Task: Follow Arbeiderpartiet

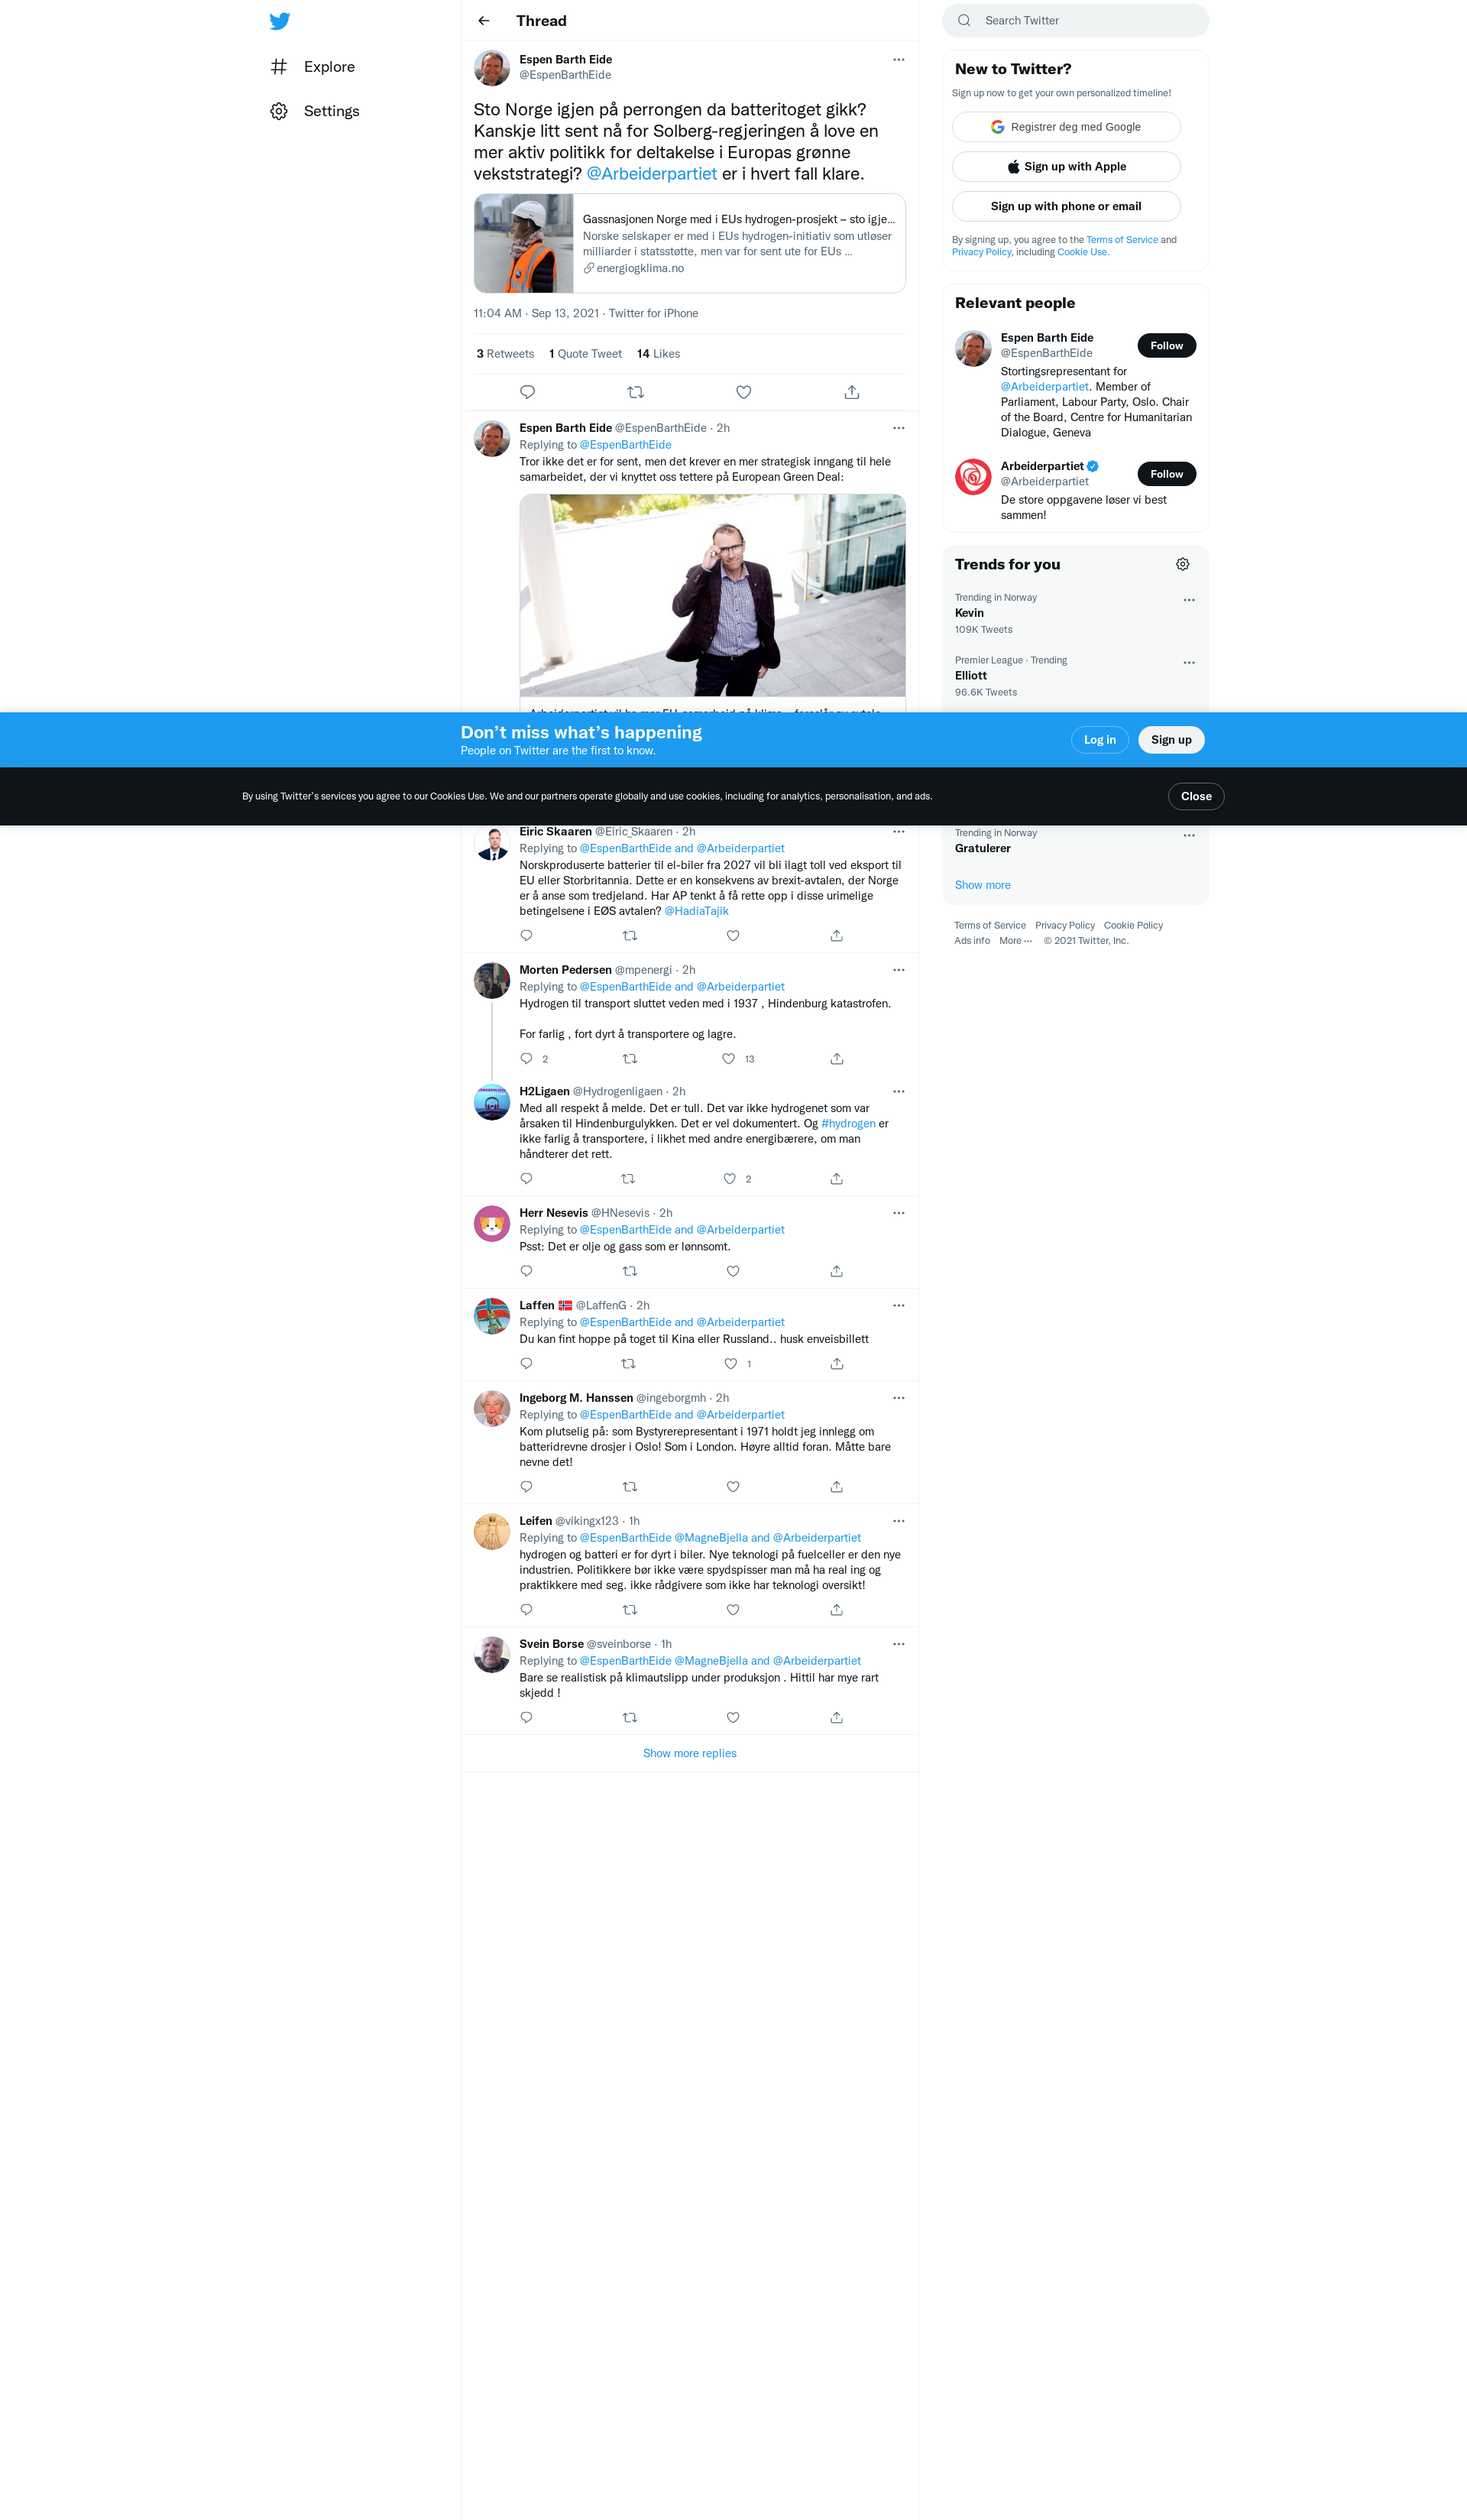Action: [x=1166, y=474]
